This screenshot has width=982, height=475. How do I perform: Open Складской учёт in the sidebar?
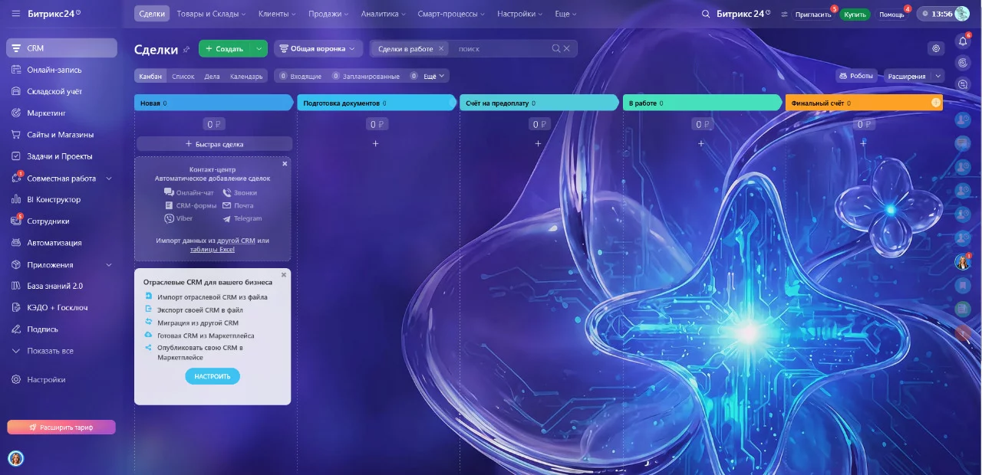54,91
